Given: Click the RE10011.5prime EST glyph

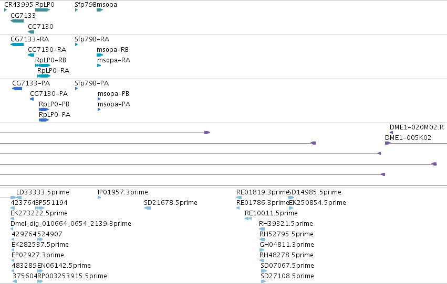Looking at the screenshot, I should tap(248, 219).
